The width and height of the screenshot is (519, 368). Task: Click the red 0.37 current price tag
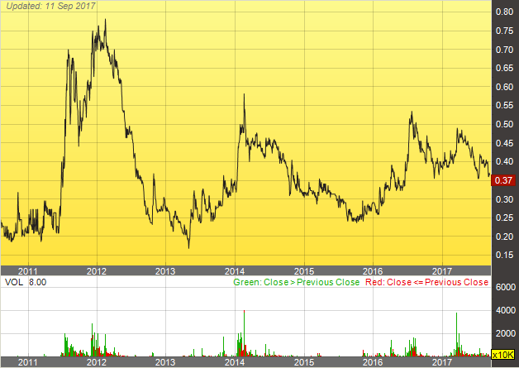(504, 180)
